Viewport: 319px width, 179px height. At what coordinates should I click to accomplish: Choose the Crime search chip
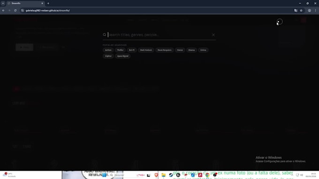tap(203, 50)
